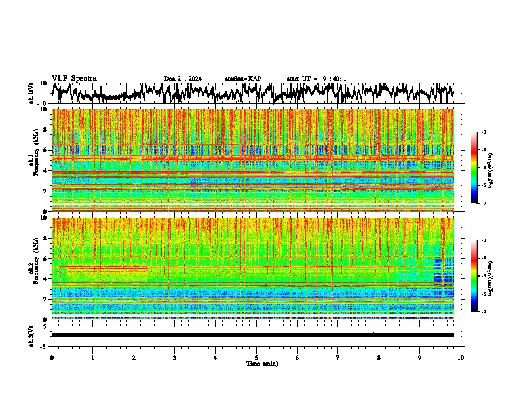The width and height of the screenshot is (519, 401).
Task: Click time axis tick label '3'
Action: click(174, 358)
